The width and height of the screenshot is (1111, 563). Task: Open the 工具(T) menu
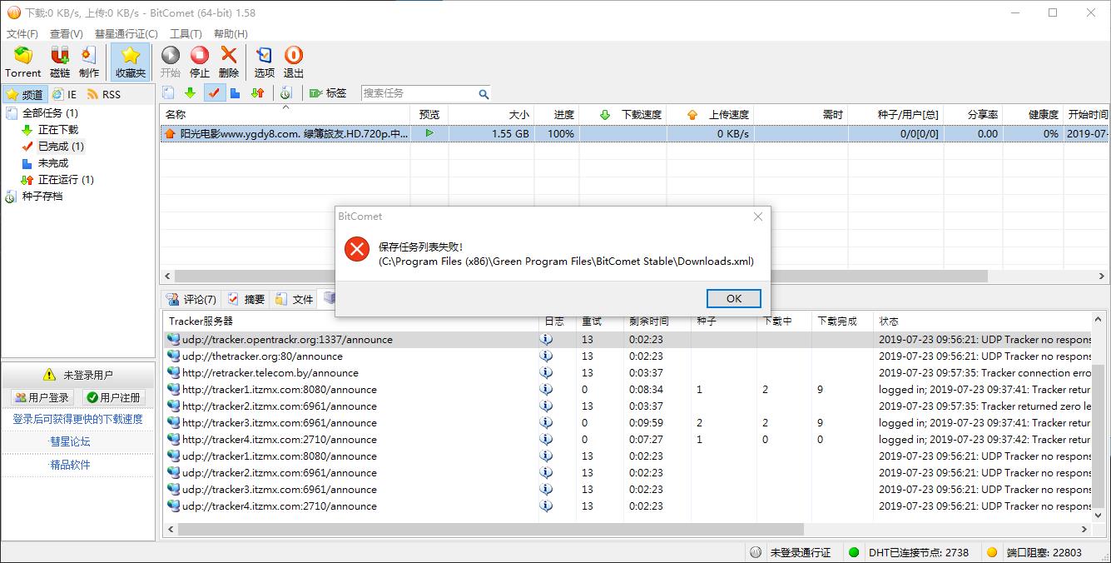tap(186, 33)
